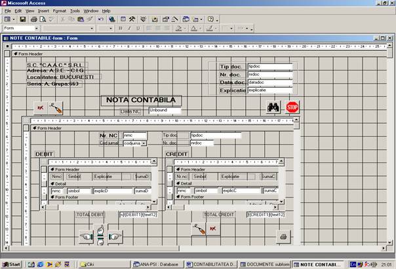Image resolution: width=396 pixels, height=269 pixels.
Task: Toggle Align Right button
Action: 167,28
